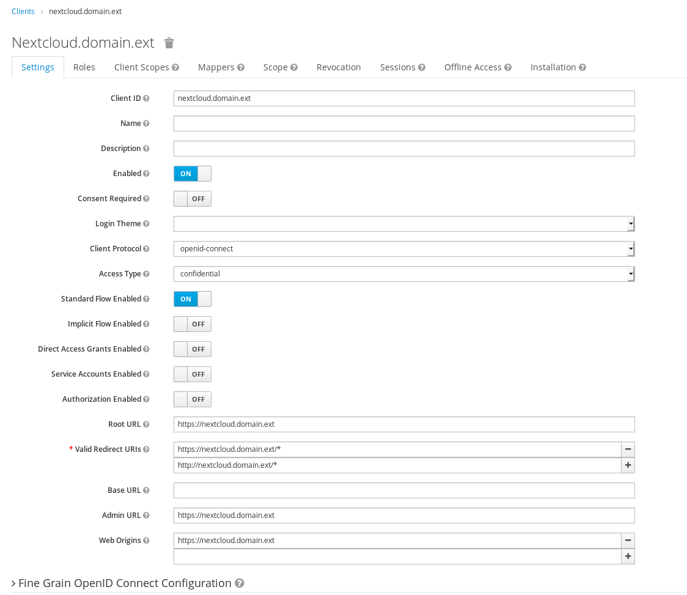Image resolution: width=687 pixels, height=595 pixels.
Task: Add a new Web Origins entry with plus button
Action: click(x=628, y=556)
